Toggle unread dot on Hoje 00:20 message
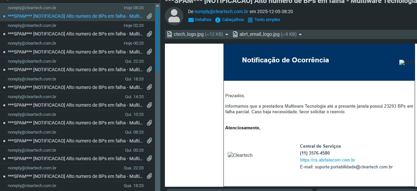The height and width of the screenshot is (191, 417). 4,52
